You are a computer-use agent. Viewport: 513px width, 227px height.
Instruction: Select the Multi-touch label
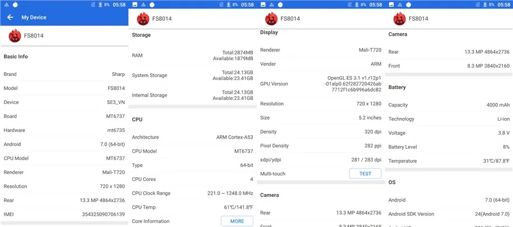coord(272,173)
